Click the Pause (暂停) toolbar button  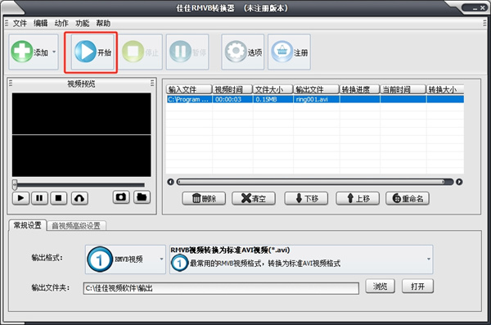coord(187,52)
